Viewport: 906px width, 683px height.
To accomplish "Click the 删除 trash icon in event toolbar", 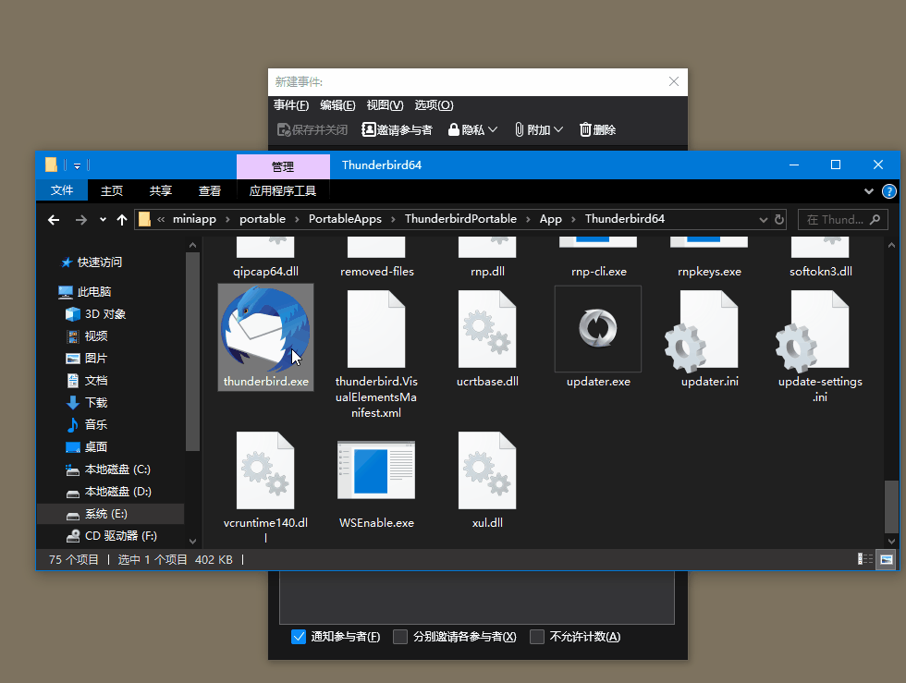I will 586,130.
